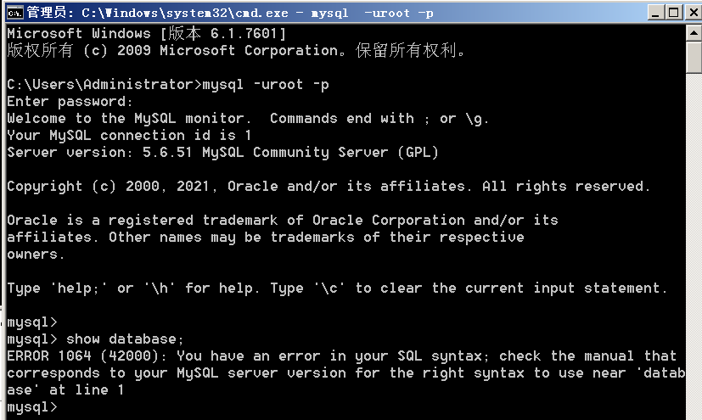Click the "Welcome to the MySQL monitor" line

pyautogui.click(x=248, y=119)
